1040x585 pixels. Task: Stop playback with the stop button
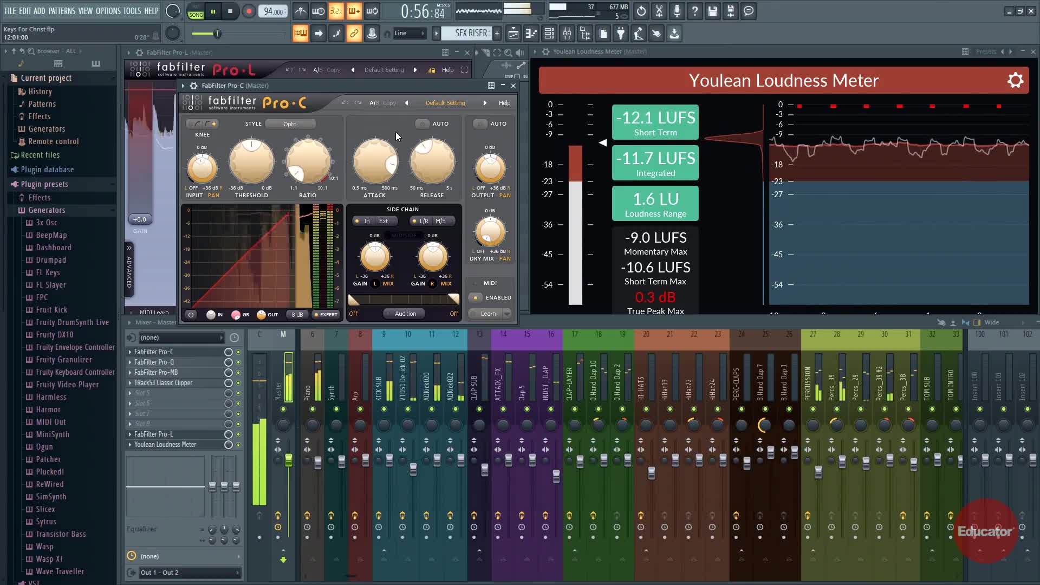pyautogui.click(x=230, y=11)
